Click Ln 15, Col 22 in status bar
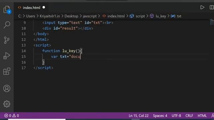Image resolution: width=214 pixels, height=120 pixels. pyautogui.click(x=138, y=116)
